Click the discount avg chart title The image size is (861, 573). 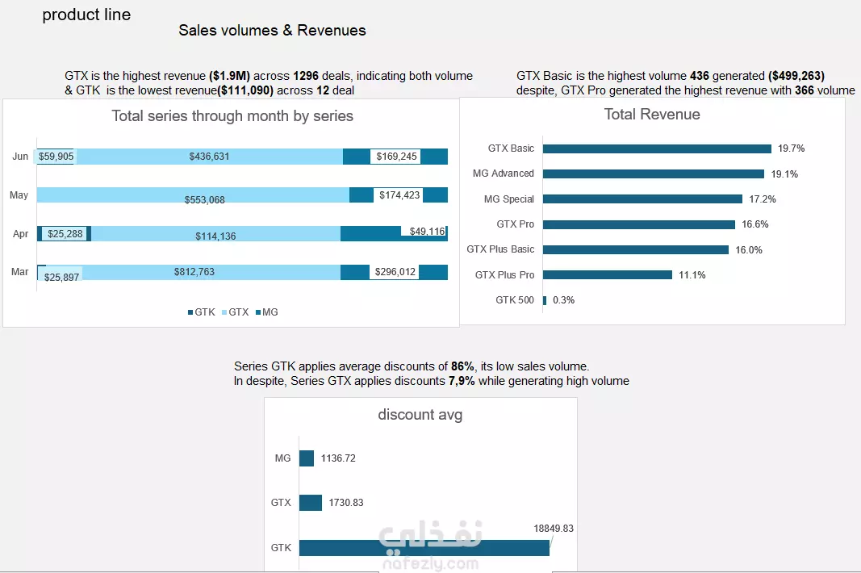(x=420, y=415)
